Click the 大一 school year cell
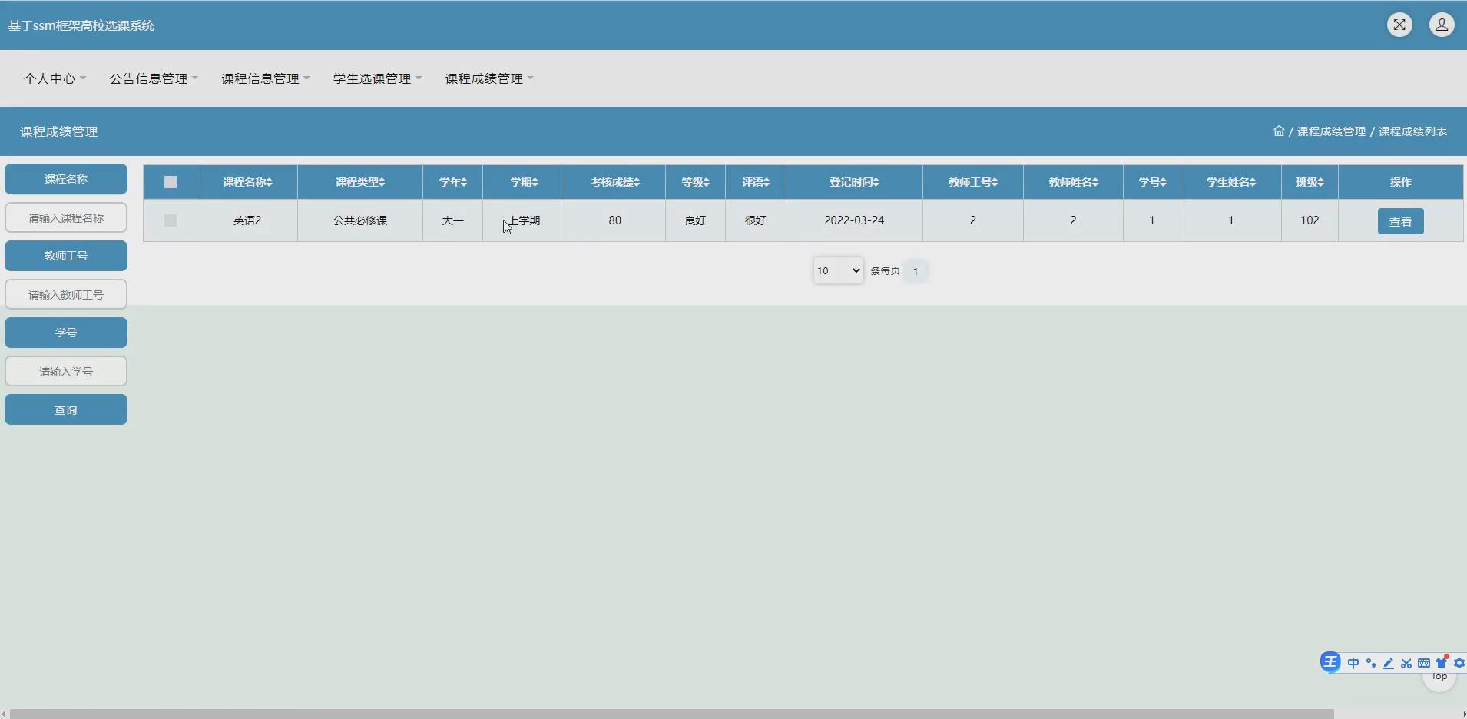1467x719 pixels. pyautogui.click(x=453, y=220)
